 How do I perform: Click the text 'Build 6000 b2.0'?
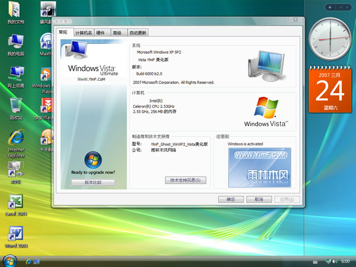point(149,74)
